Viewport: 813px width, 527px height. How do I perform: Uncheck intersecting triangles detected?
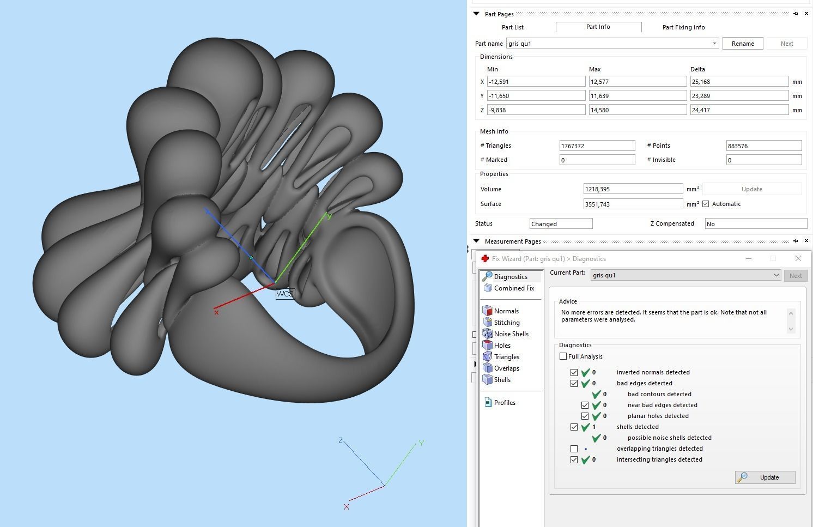tap(574, 460)
